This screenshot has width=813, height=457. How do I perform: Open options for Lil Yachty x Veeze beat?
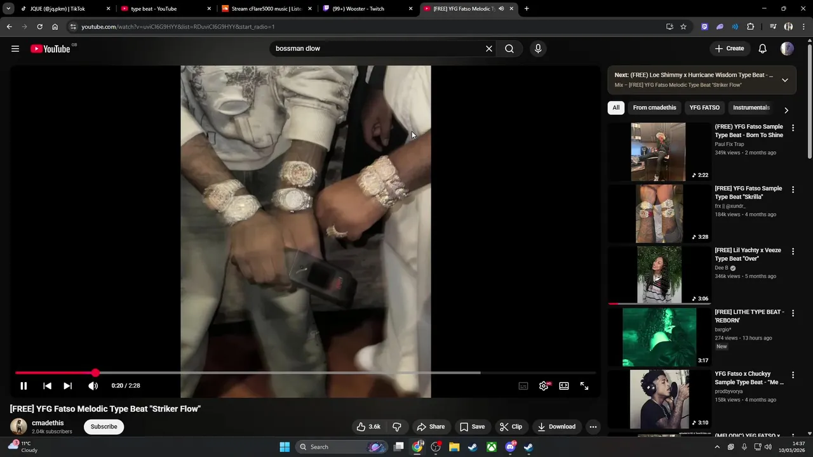tap(793, 251)
